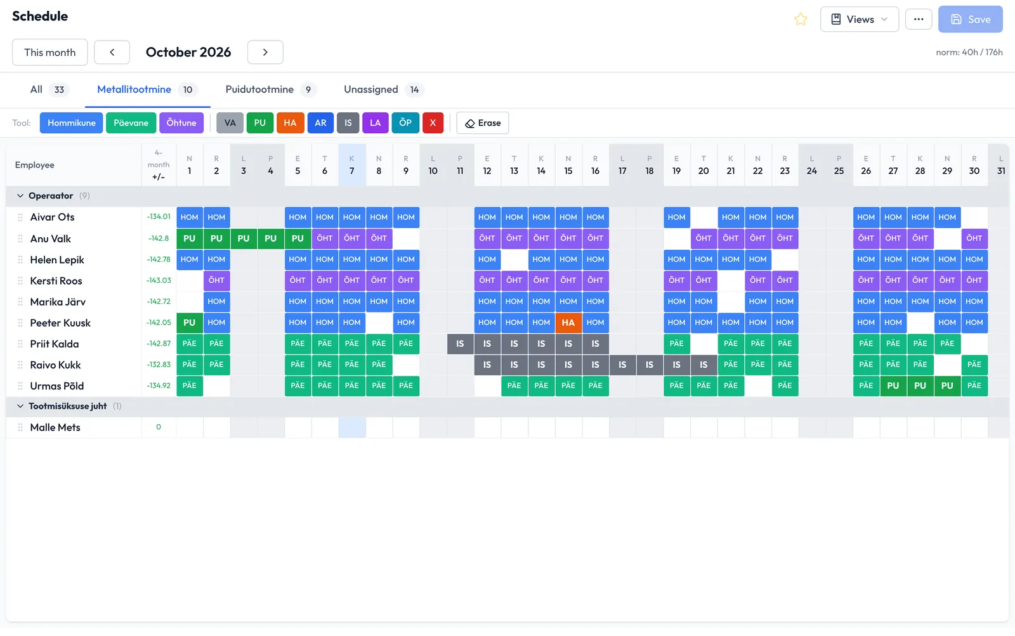Click the drag handle beside Helen Lepik
This screenshot has width=1015, height=636.
pos(20,260)
